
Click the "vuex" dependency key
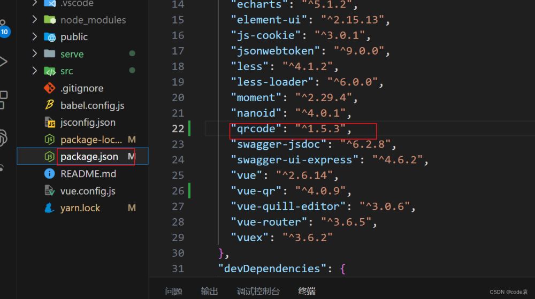[250, 237]
